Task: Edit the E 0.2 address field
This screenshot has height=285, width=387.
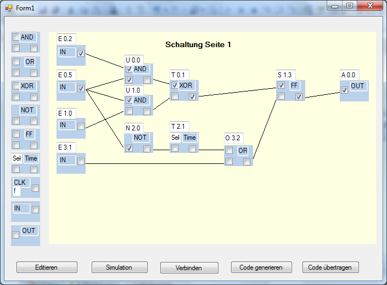Action: (x=66, y=39)
